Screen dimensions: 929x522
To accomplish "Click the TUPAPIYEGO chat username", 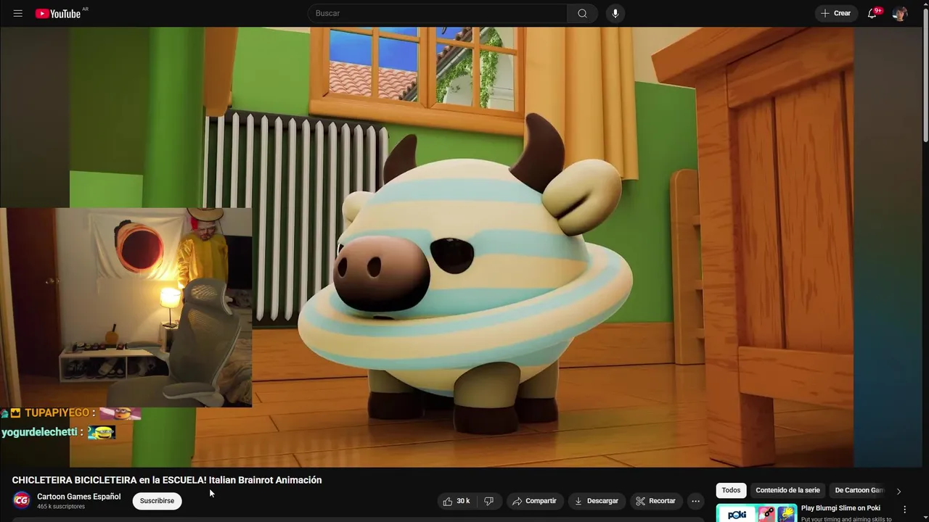I will coord(57,413).
